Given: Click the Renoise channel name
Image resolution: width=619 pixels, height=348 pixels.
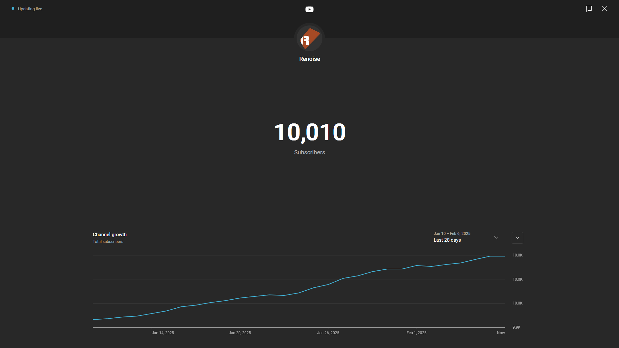Looking at the screenshot, I should tap(309, 59).
